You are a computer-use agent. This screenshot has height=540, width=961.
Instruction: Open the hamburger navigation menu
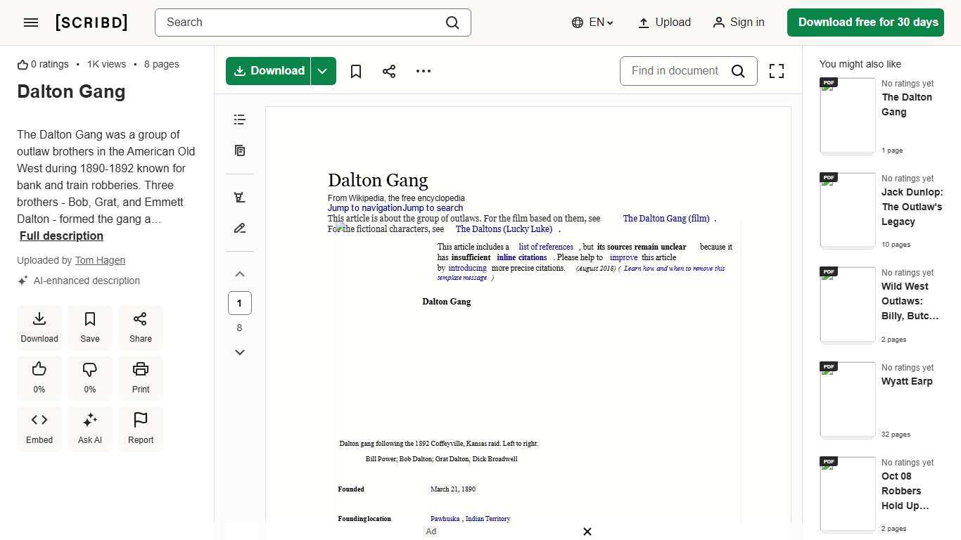tap(31, 22)
